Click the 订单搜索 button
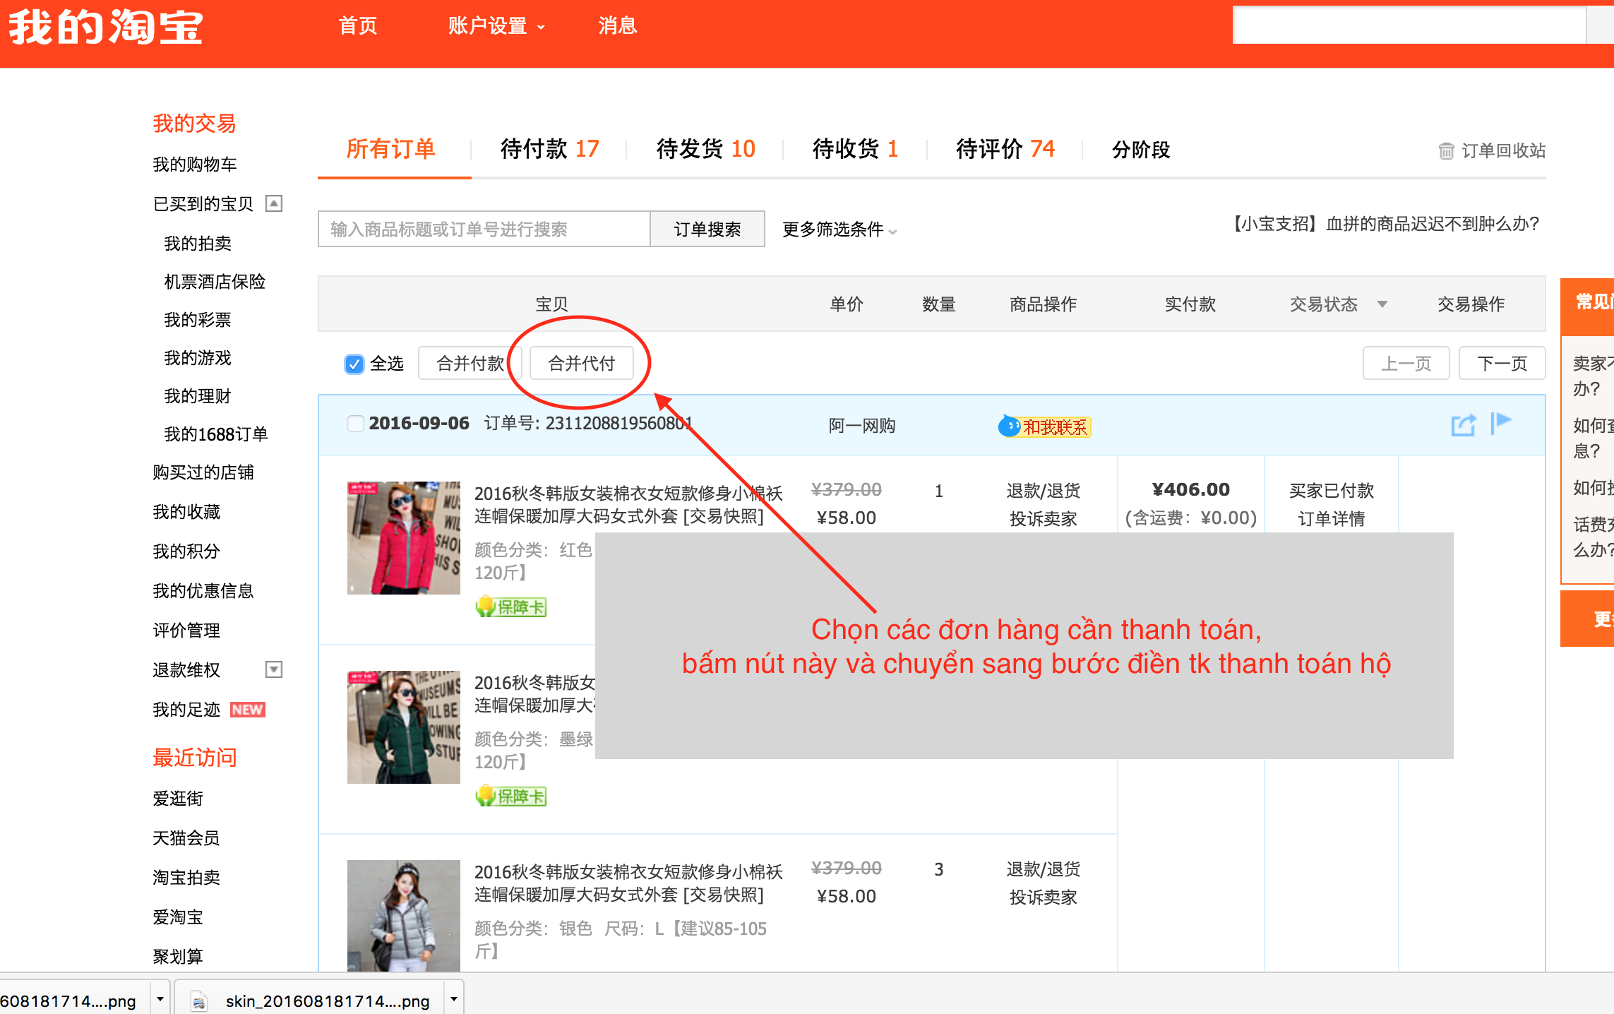 [707, 229]
